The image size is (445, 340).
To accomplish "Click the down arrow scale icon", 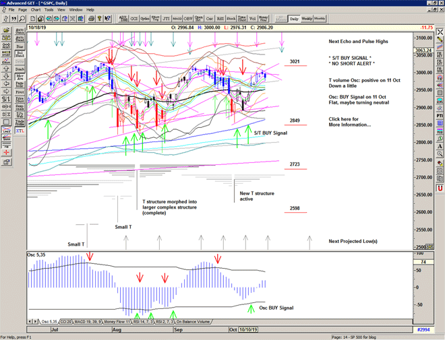I will point(6,76).
